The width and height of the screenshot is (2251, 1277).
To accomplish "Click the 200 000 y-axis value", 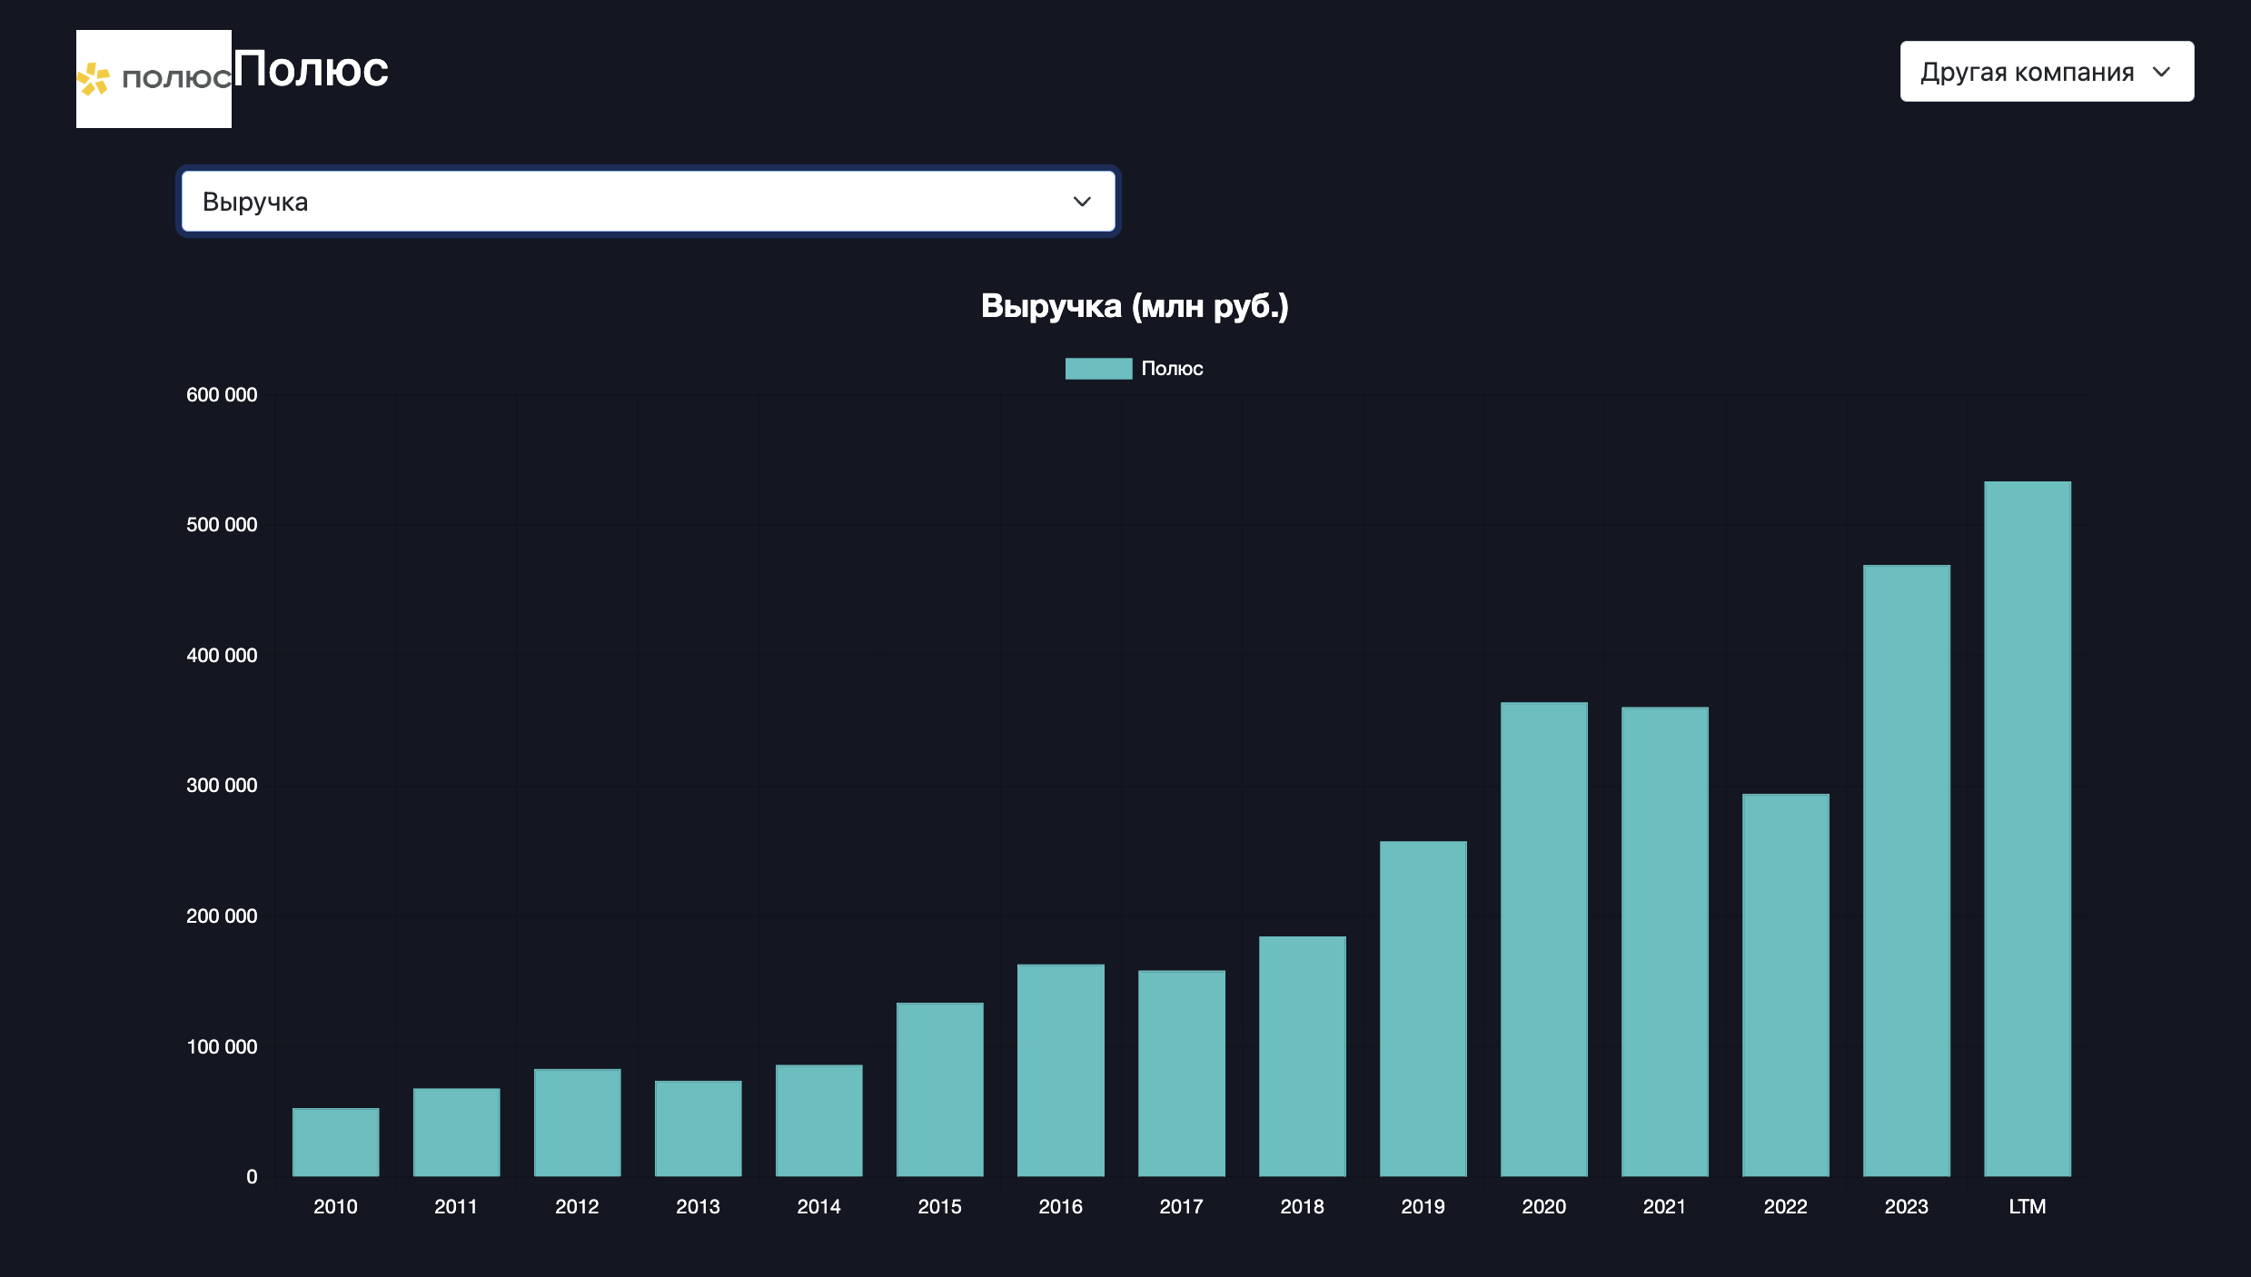I will [x=222, y=916].
